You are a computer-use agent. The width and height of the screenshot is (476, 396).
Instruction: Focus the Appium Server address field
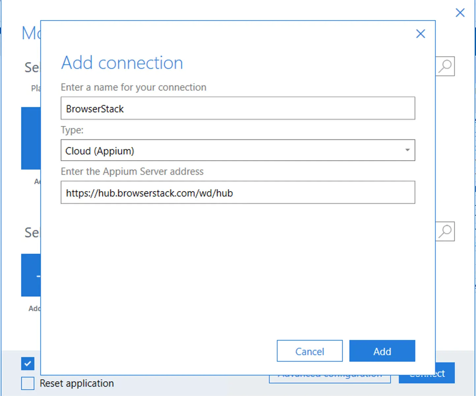pos(238,193)
